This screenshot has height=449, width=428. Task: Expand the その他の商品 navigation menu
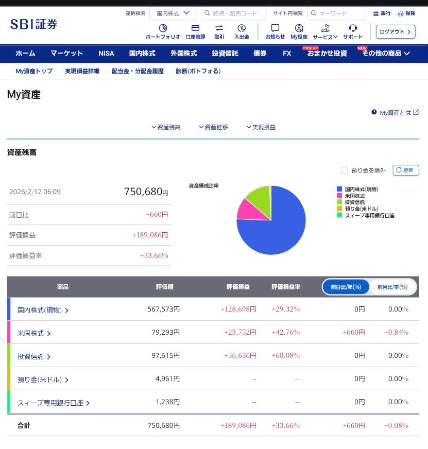point(385,53)
